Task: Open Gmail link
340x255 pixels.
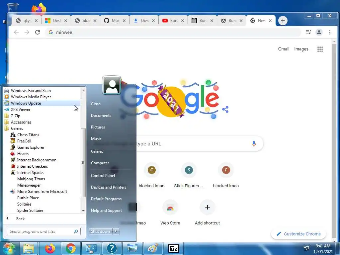Action: pyautogui.click(x=284, y=49)
